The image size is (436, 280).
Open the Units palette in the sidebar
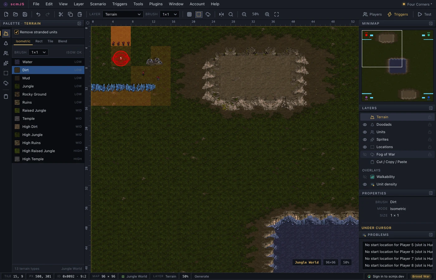(x=6, y=54)
